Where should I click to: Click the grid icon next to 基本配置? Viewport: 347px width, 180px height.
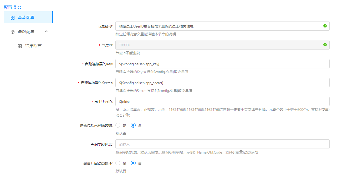tap(13, 18)
